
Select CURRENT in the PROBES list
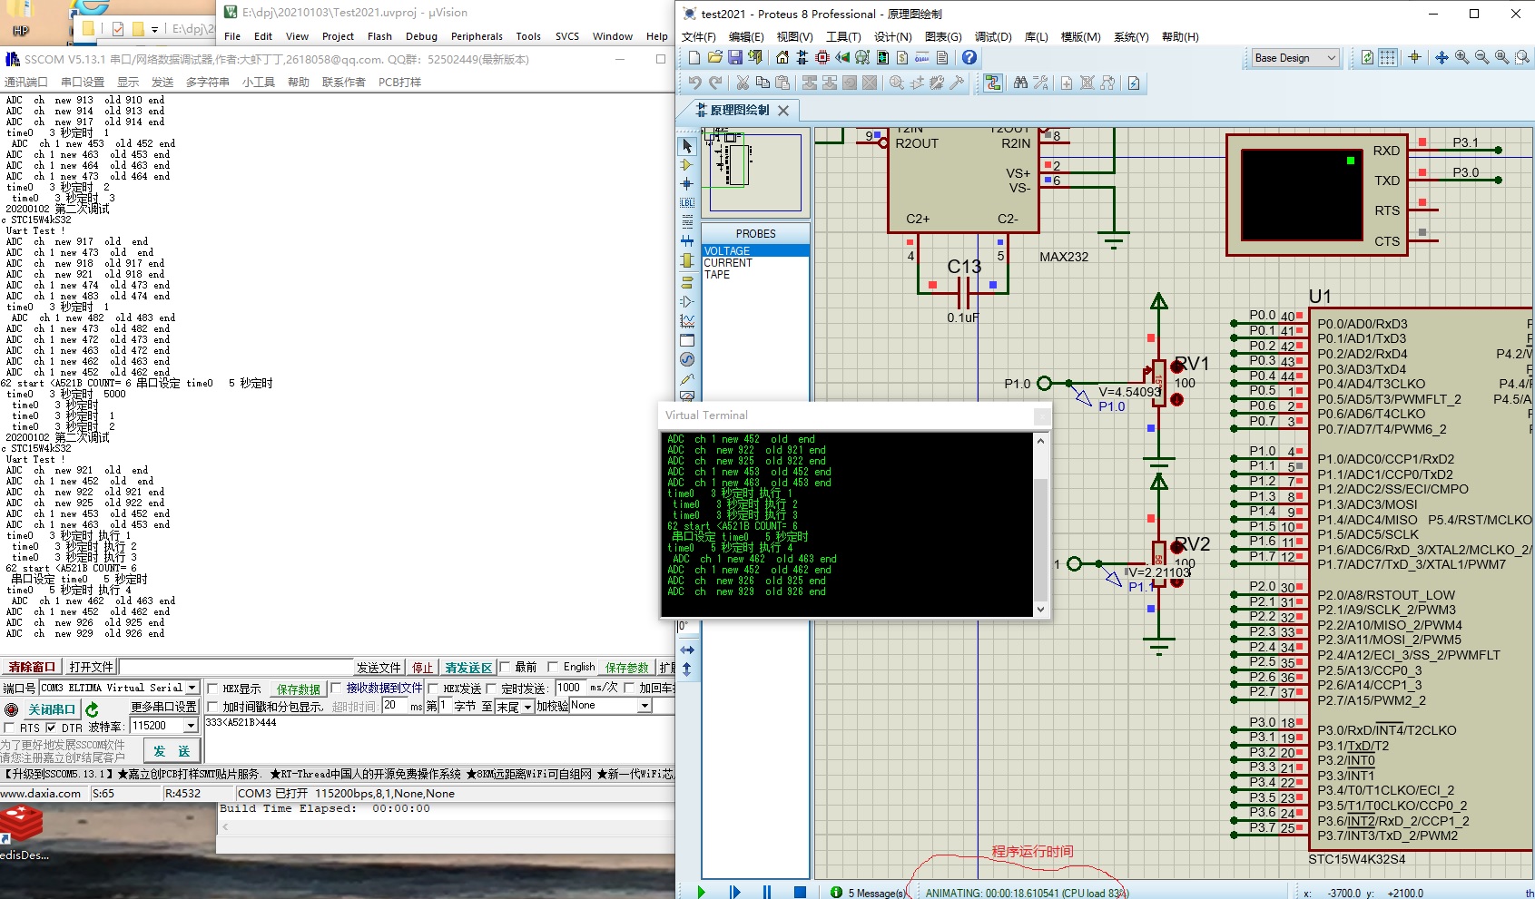pos(728,263)
